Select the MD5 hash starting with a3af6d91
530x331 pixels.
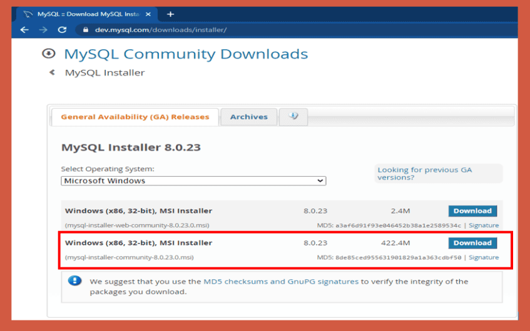pos(398,225)
